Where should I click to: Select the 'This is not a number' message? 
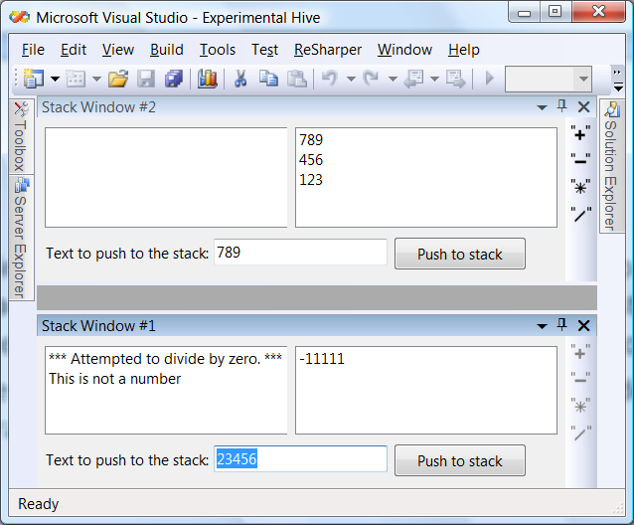click(115, 379)
